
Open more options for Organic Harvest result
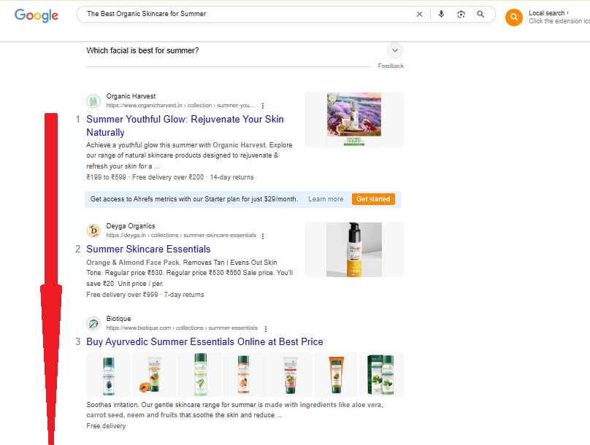[263, 106]
